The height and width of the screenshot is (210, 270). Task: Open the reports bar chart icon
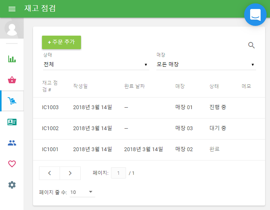tap(12, 59)
